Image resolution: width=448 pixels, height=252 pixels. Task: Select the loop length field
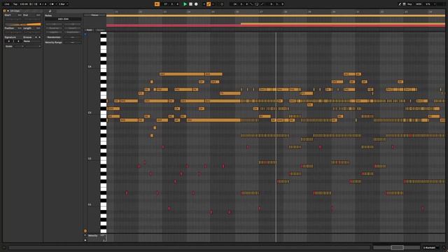click(276, 4)
